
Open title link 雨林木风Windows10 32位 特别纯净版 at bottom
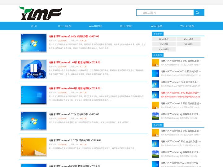[x=75, y=166]
